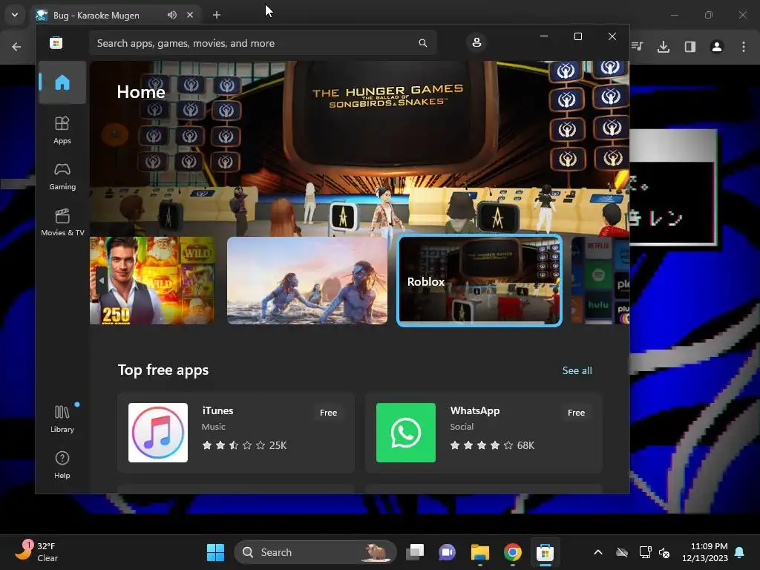The image size is (760, 570).
Task: Click the search magnifier icon in Store
Action: (422, 43)
